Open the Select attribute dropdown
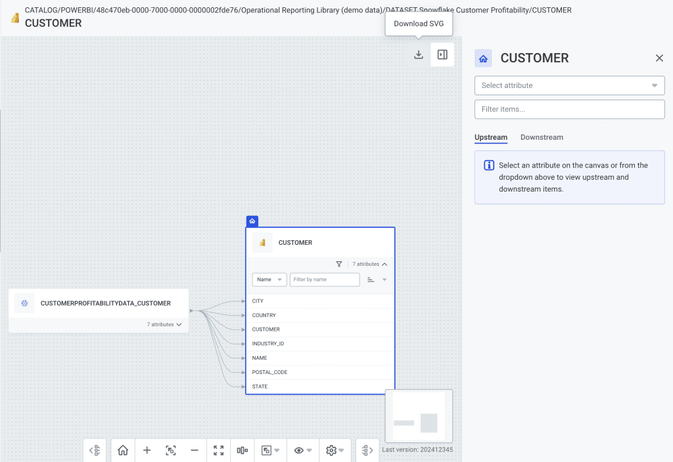Screen dimensions: 673x462 point(569,85)
